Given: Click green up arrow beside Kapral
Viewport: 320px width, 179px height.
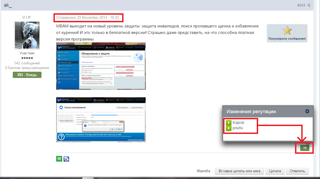Looking at the screenshot, I should pos(229,123).
